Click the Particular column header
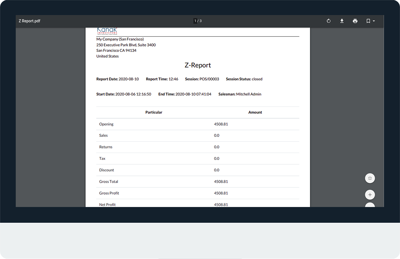Image resolution: width=400 pixels, height=259 pixels. [154, 112]
